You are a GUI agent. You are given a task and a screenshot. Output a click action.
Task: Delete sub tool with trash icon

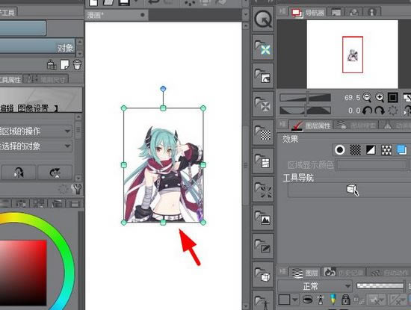pos(77,64)
